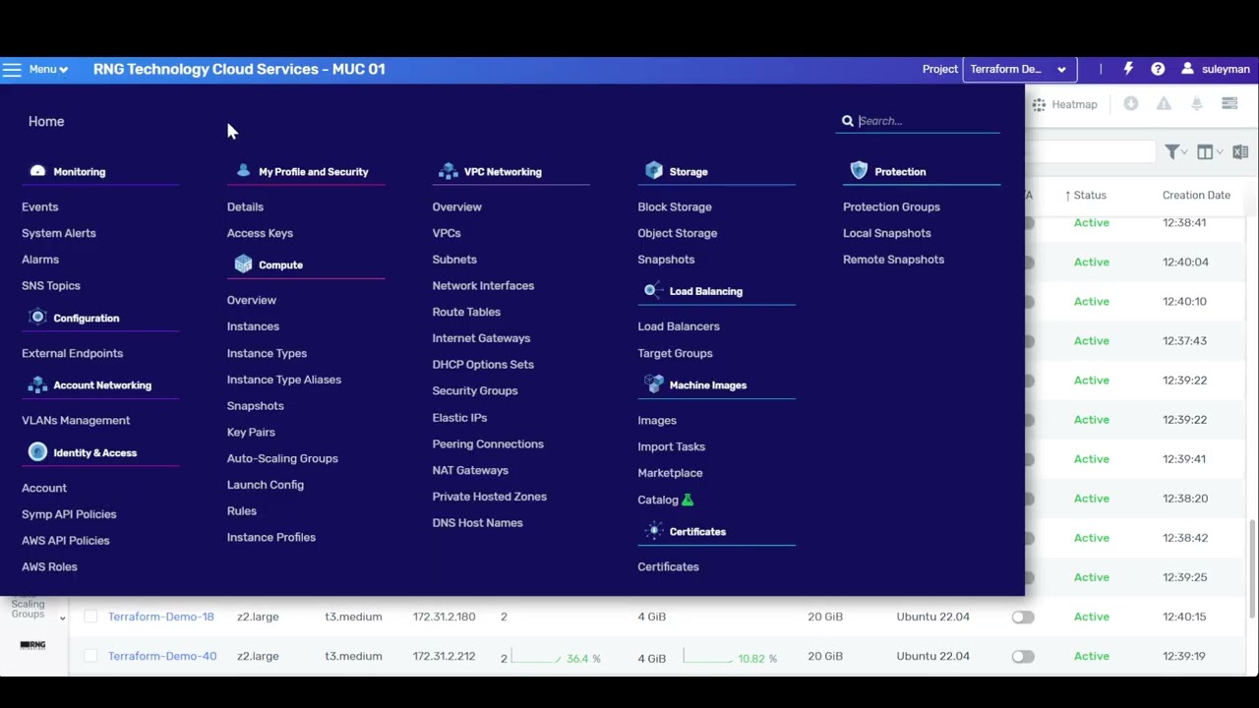Click the Configuration section icon
Image resolution: width=1259 pixels, height=708 pixels.
click(x=37, y=318)
